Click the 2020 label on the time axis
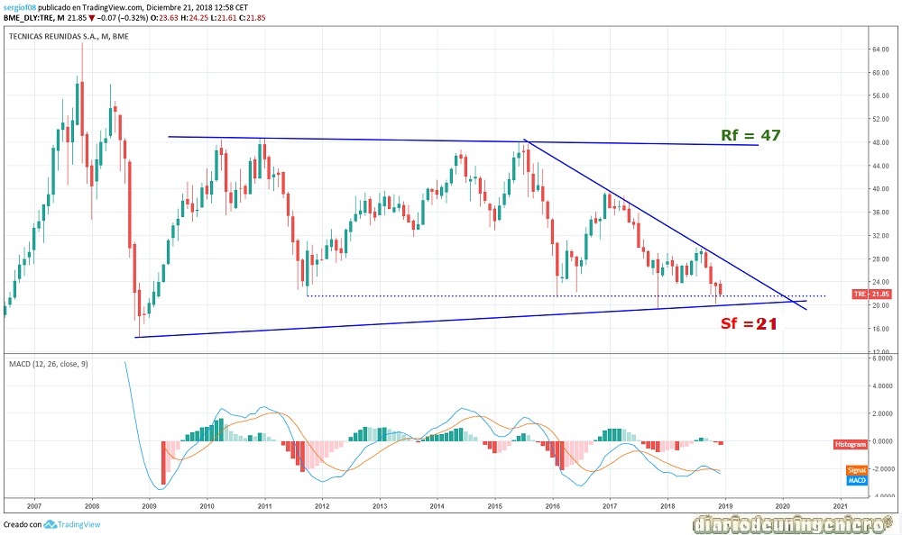Screen dimensions: 902x535 pyautogui.click(x=782, y=506)
